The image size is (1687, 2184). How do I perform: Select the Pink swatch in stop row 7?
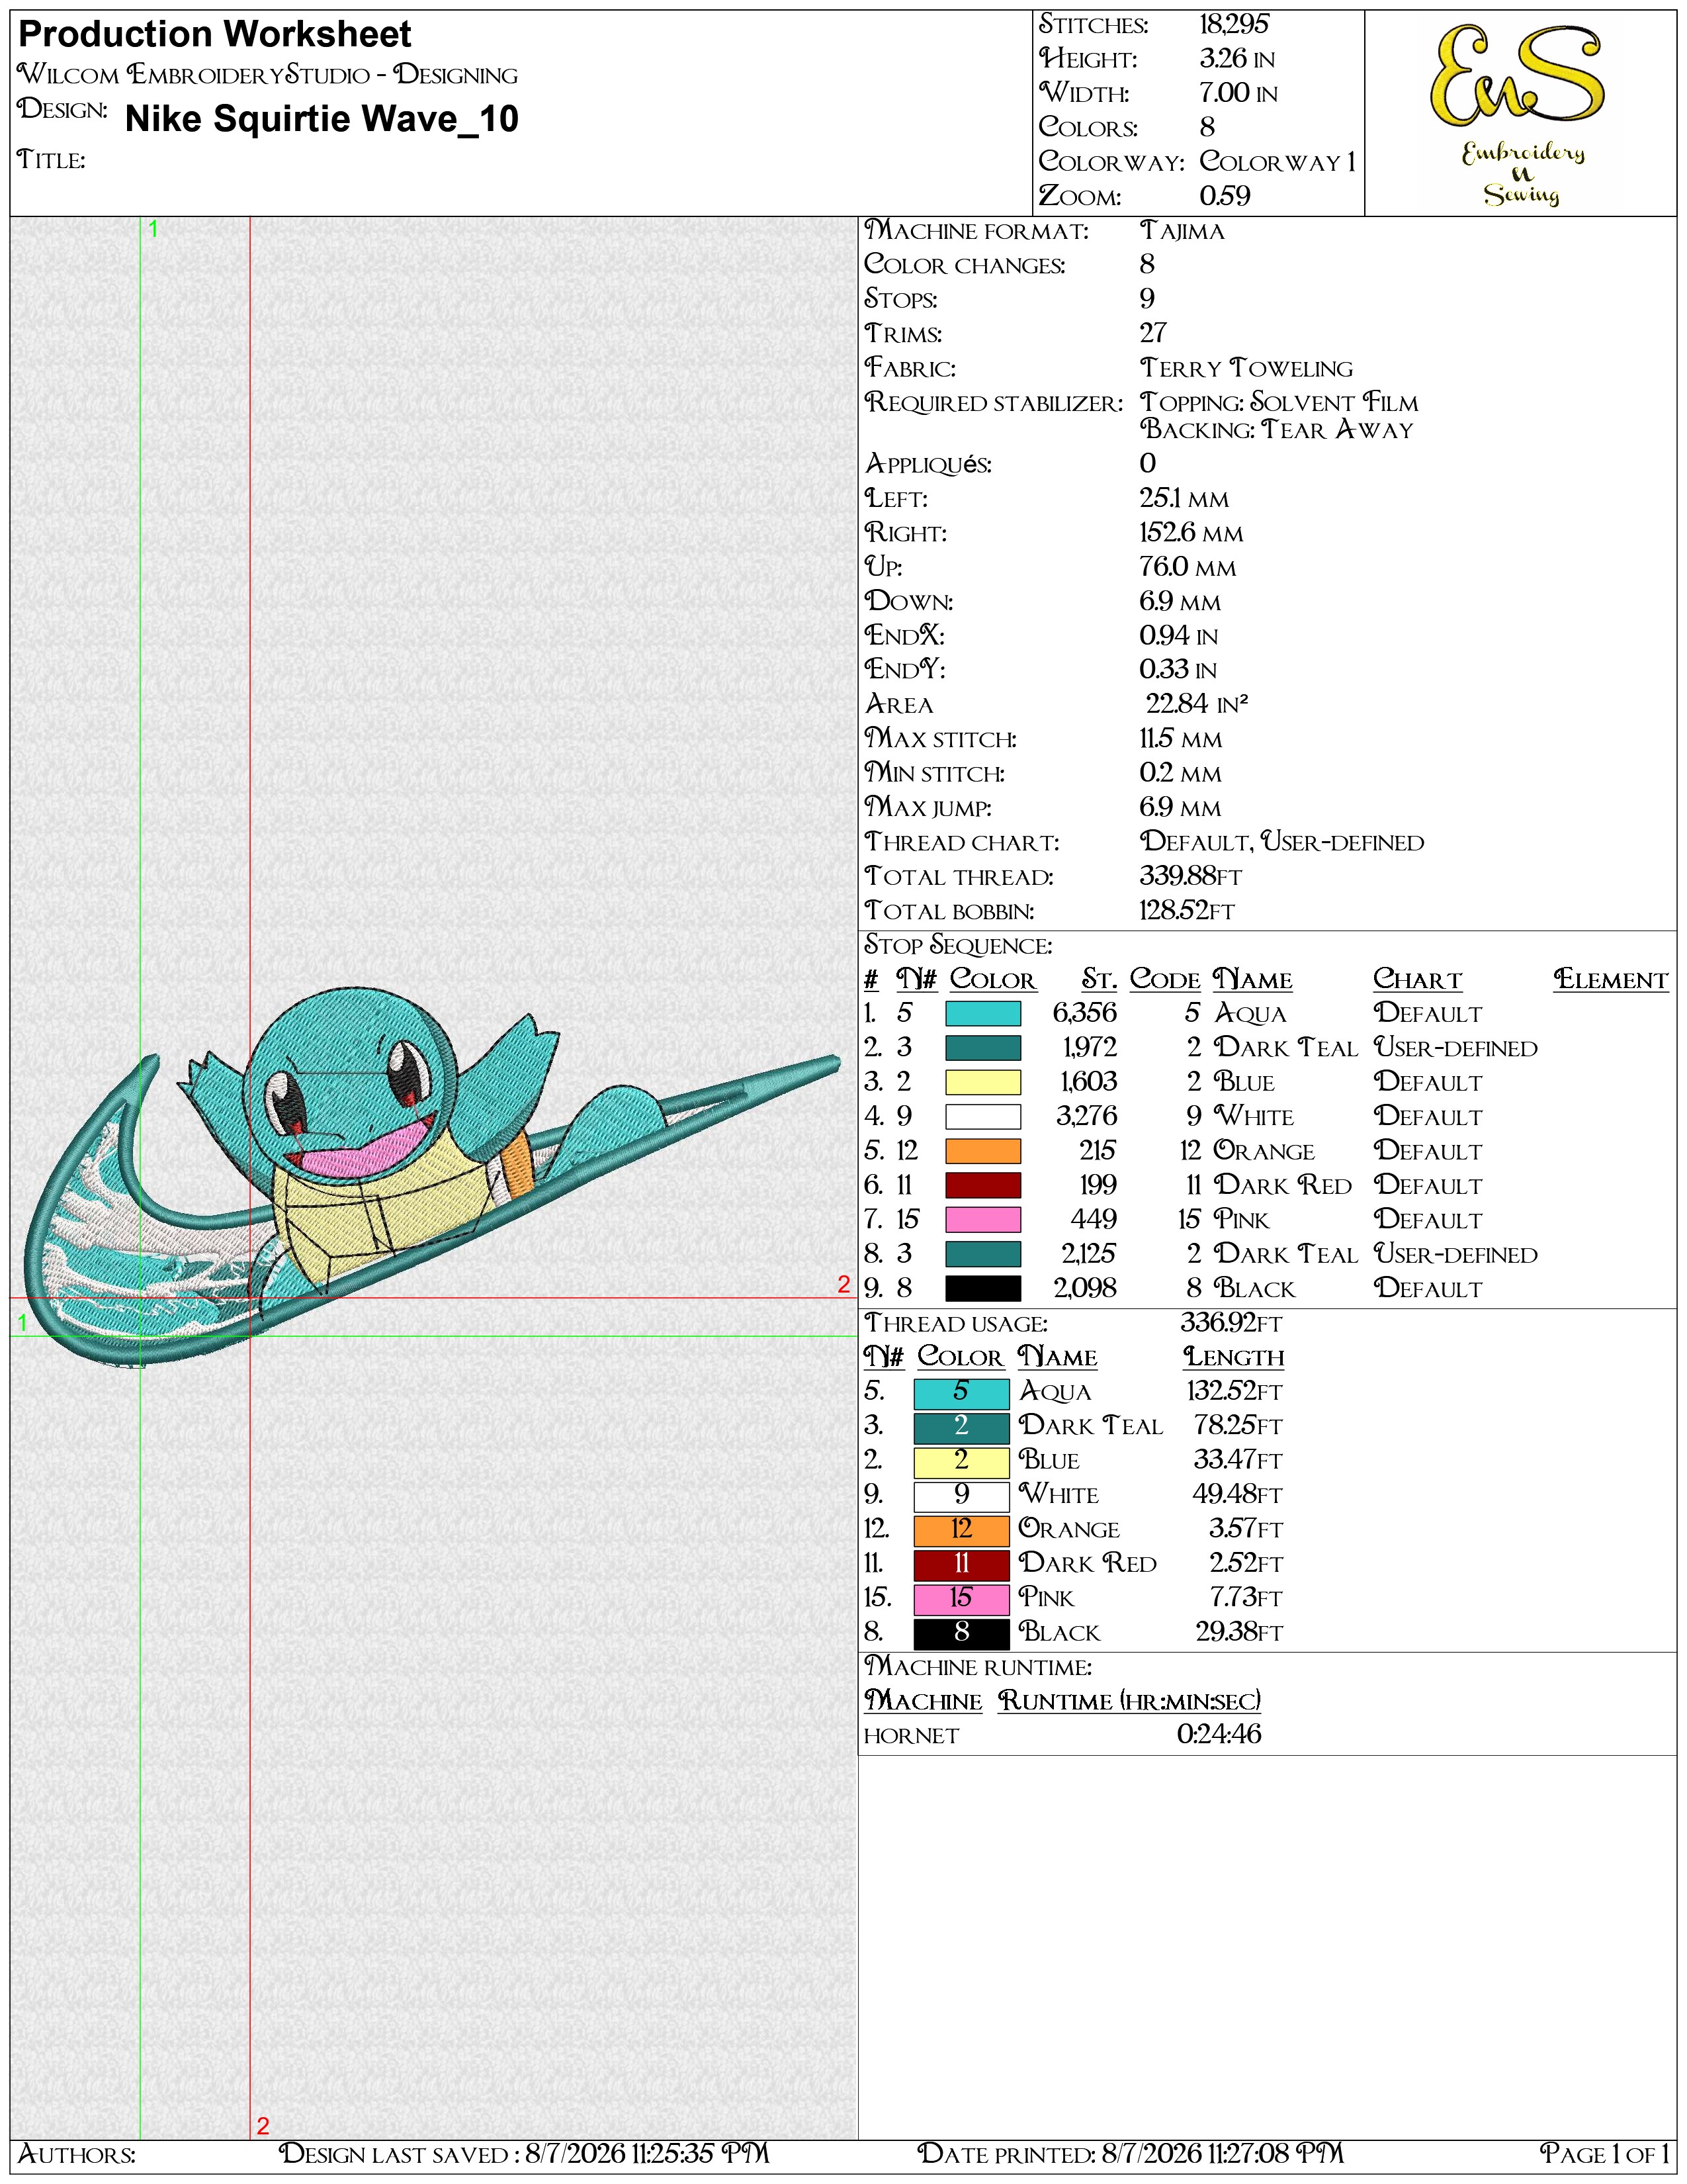click(x=982, y=1220)
